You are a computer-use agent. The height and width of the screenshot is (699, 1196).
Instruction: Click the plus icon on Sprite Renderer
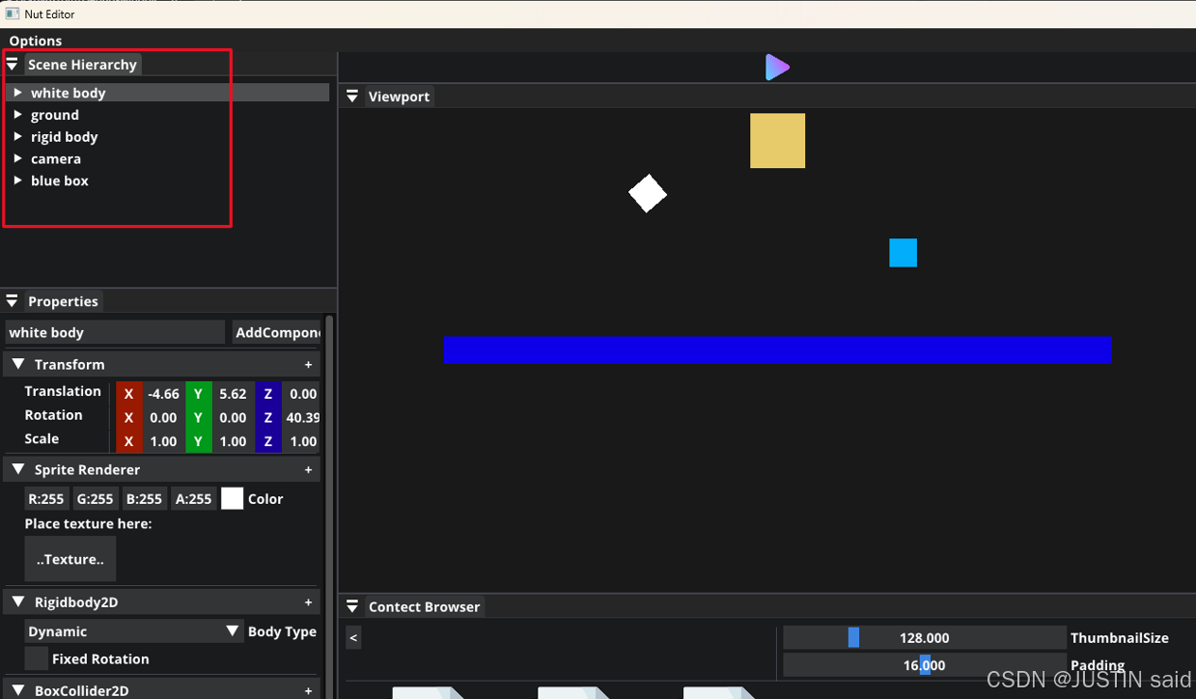coord(309,470)
